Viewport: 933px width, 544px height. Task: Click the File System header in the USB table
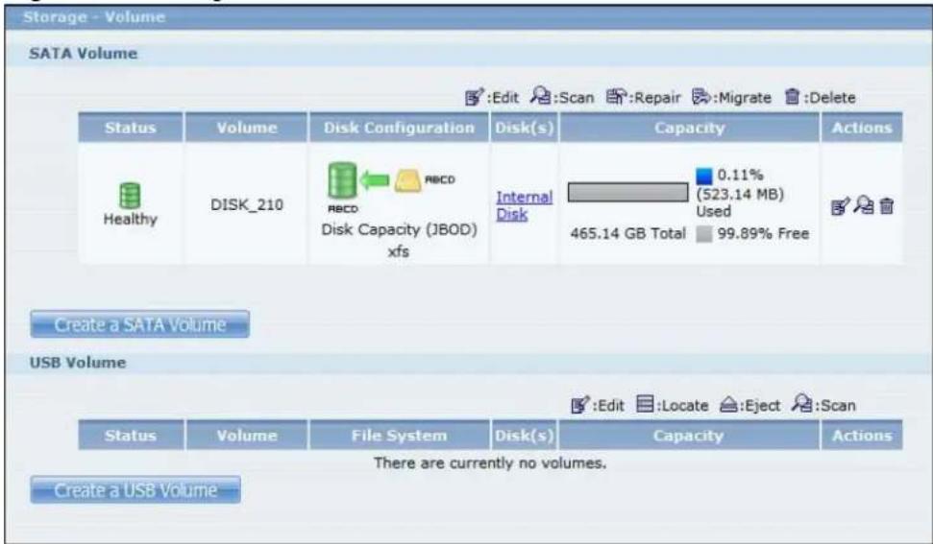399,436
